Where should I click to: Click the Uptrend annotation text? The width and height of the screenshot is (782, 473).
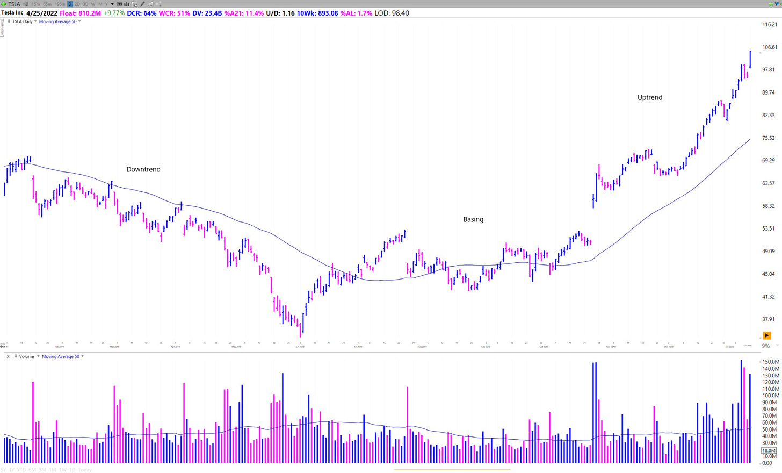point(650,97)
